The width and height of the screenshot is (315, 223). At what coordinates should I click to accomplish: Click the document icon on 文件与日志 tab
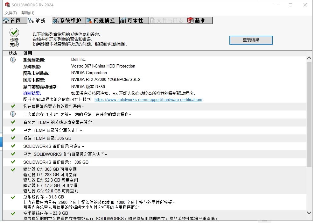coord(153,20)
